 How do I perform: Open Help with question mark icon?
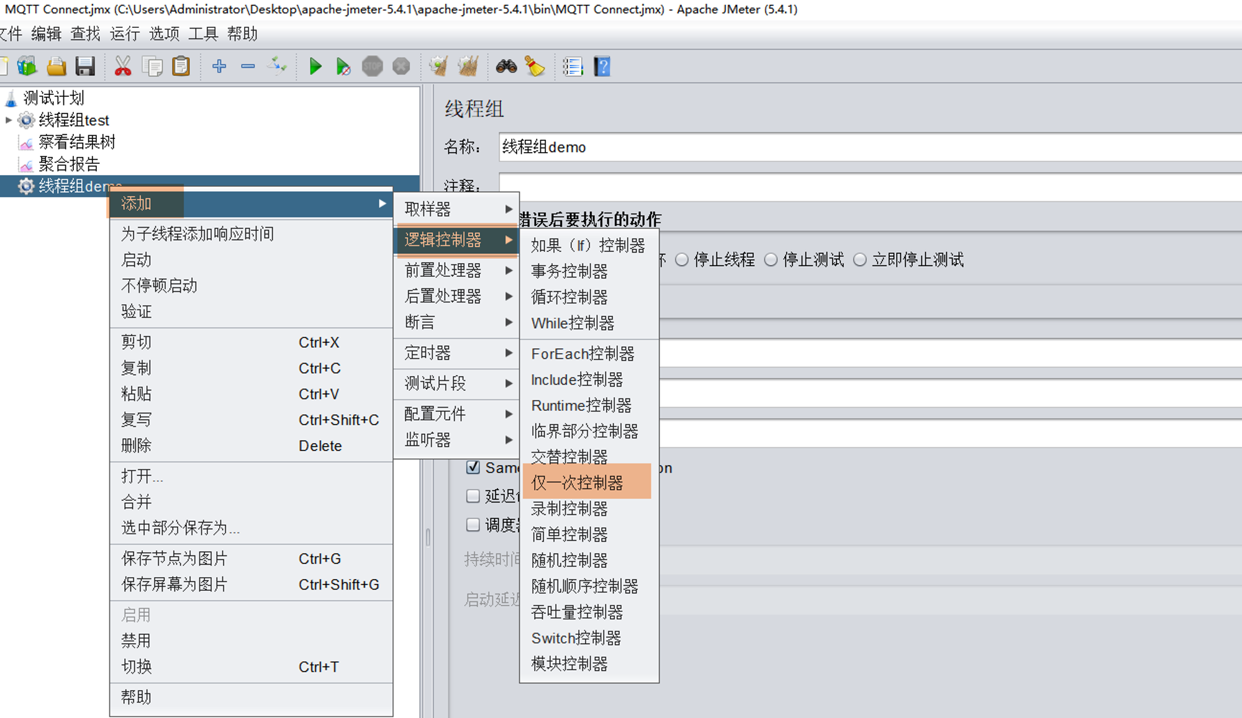[602, 66]
